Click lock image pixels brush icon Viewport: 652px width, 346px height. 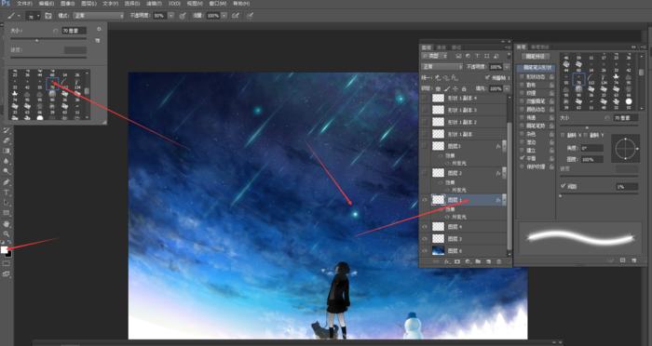click(x=446, y=88)
